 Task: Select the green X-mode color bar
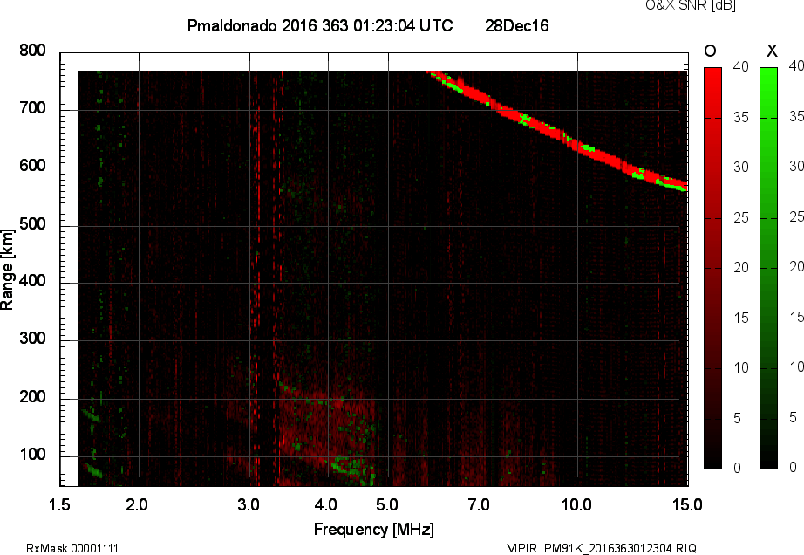click(768, 268)
